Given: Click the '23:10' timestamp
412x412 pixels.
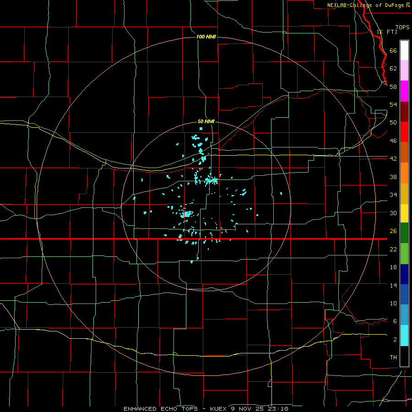Looking at the screenshot, I should tap(278, 409).
